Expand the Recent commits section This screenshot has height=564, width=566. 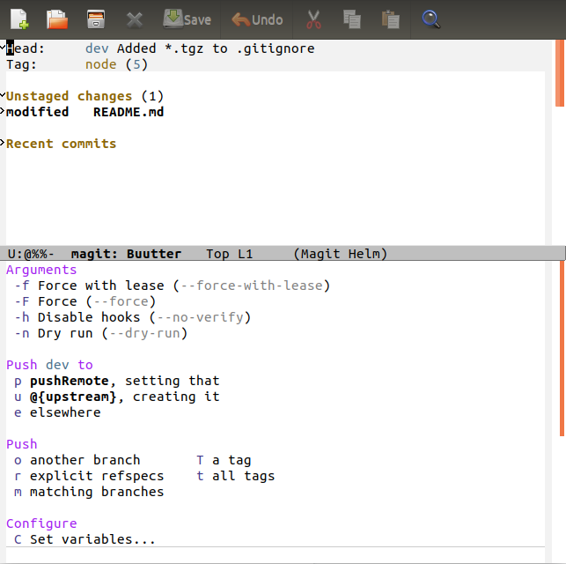tap(61, 144)
